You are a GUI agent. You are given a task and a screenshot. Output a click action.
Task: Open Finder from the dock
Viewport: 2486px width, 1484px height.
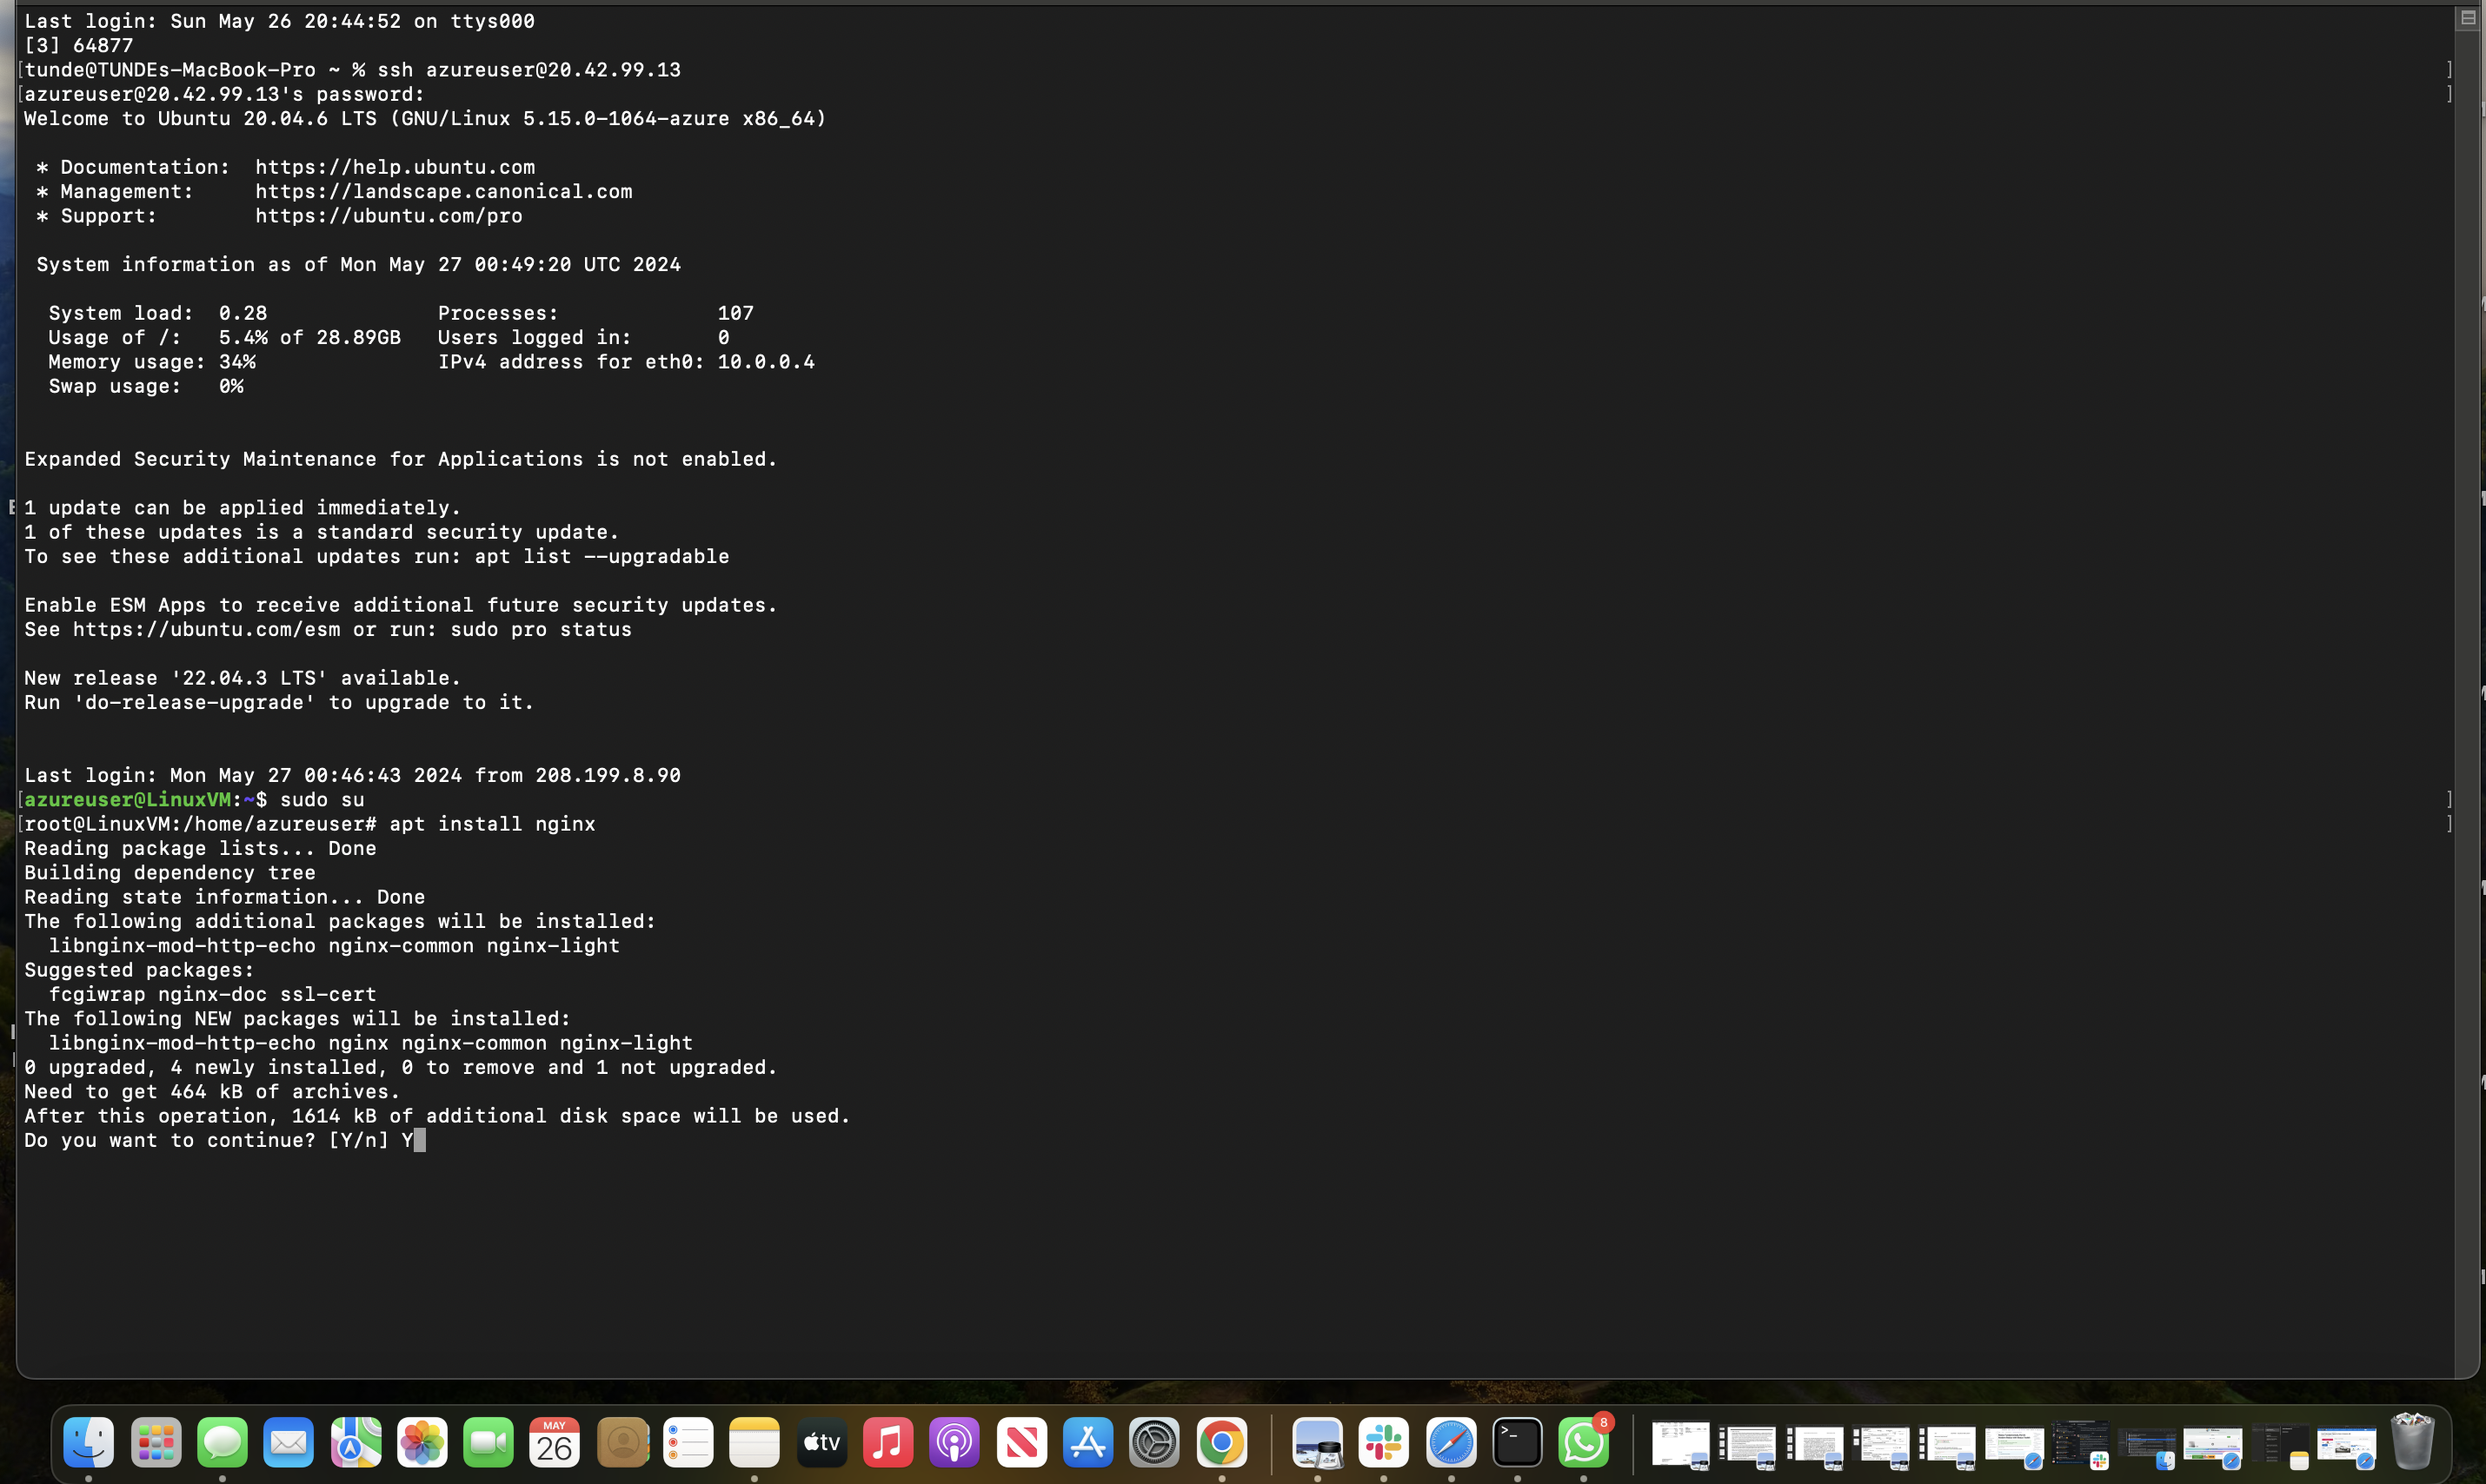88,1442
